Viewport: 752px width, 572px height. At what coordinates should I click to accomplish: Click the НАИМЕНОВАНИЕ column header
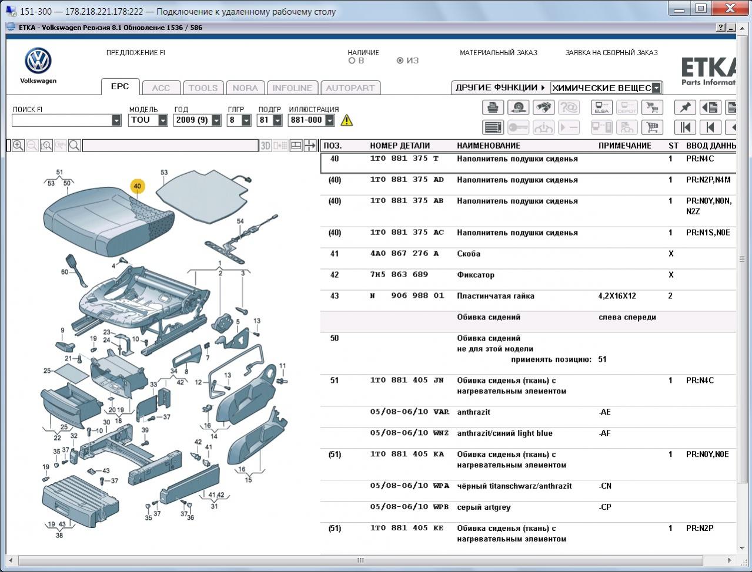[x=489, y=146]
